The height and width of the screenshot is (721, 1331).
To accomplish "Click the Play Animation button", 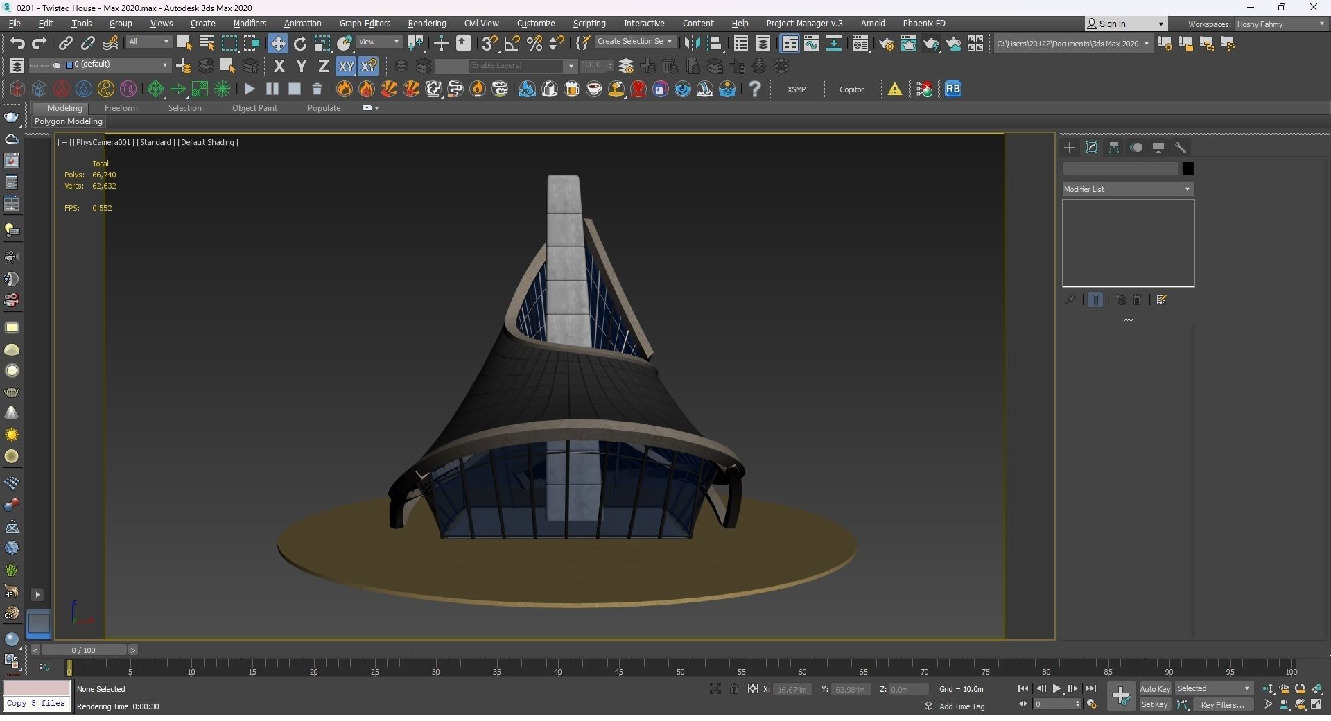I will click(x=1056, y=689).
